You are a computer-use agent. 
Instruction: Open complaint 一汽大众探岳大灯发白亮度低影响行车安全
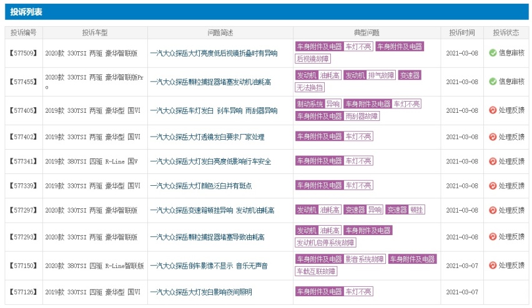coord(210,161)
